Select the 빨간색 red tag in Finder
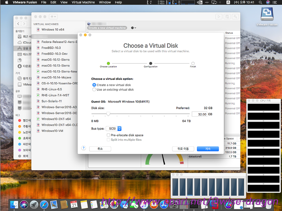This screenshot has height=211, width=282. click(25, 120)
